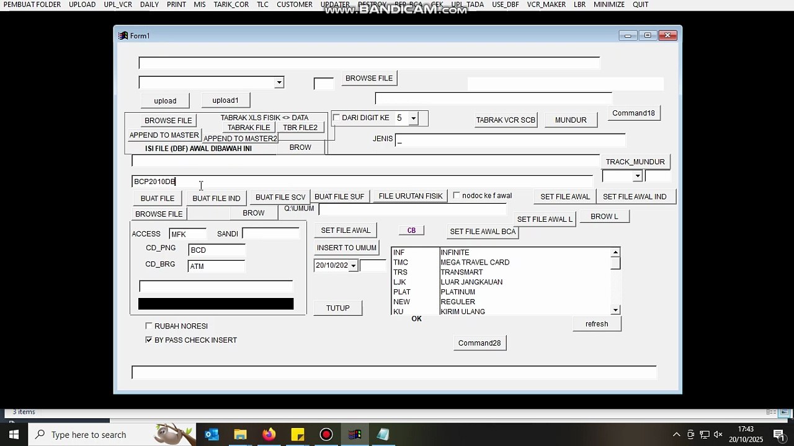
Task: Open the TARIK_COR menu
Action: 231,4
